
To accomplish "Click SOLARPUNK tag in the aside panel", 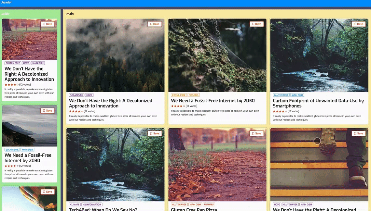I will [x=12, y=150].
